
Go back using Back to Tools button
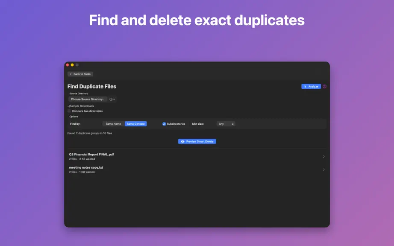80,74
